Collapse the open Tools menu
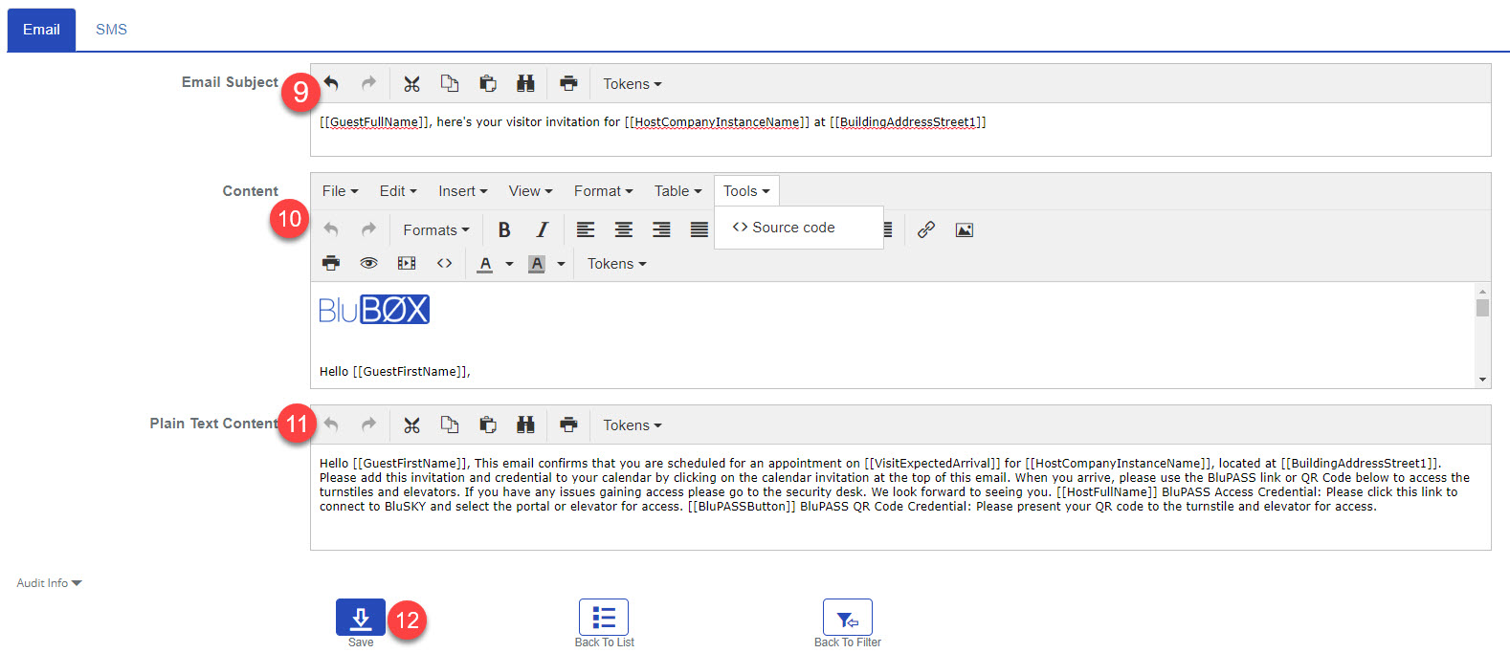This screenshot has height=653, width=1510. tap(746, 191)
